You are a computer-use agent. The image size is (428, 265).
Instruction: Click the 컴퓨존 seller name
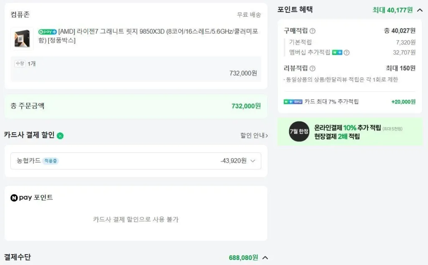coord(20,15)
